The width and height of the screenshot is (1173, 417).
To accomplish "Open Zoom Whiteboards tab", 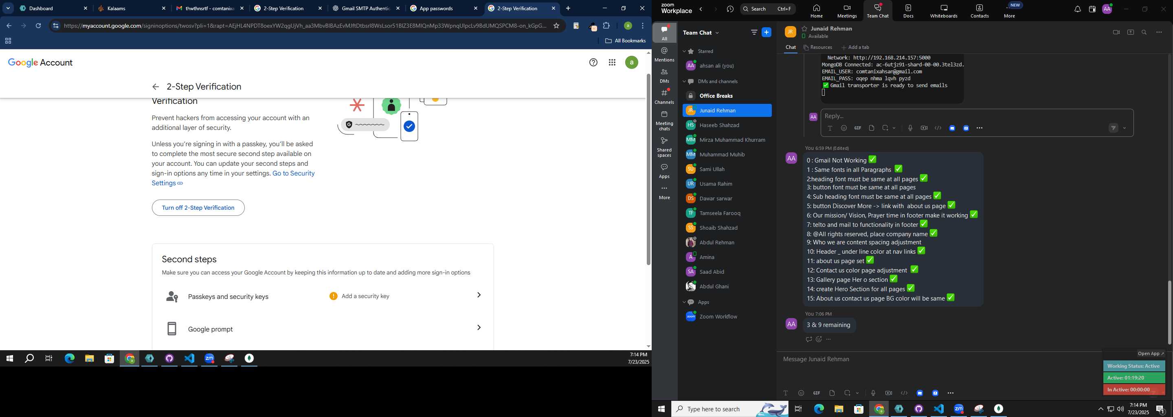I will tap(944, 11).
